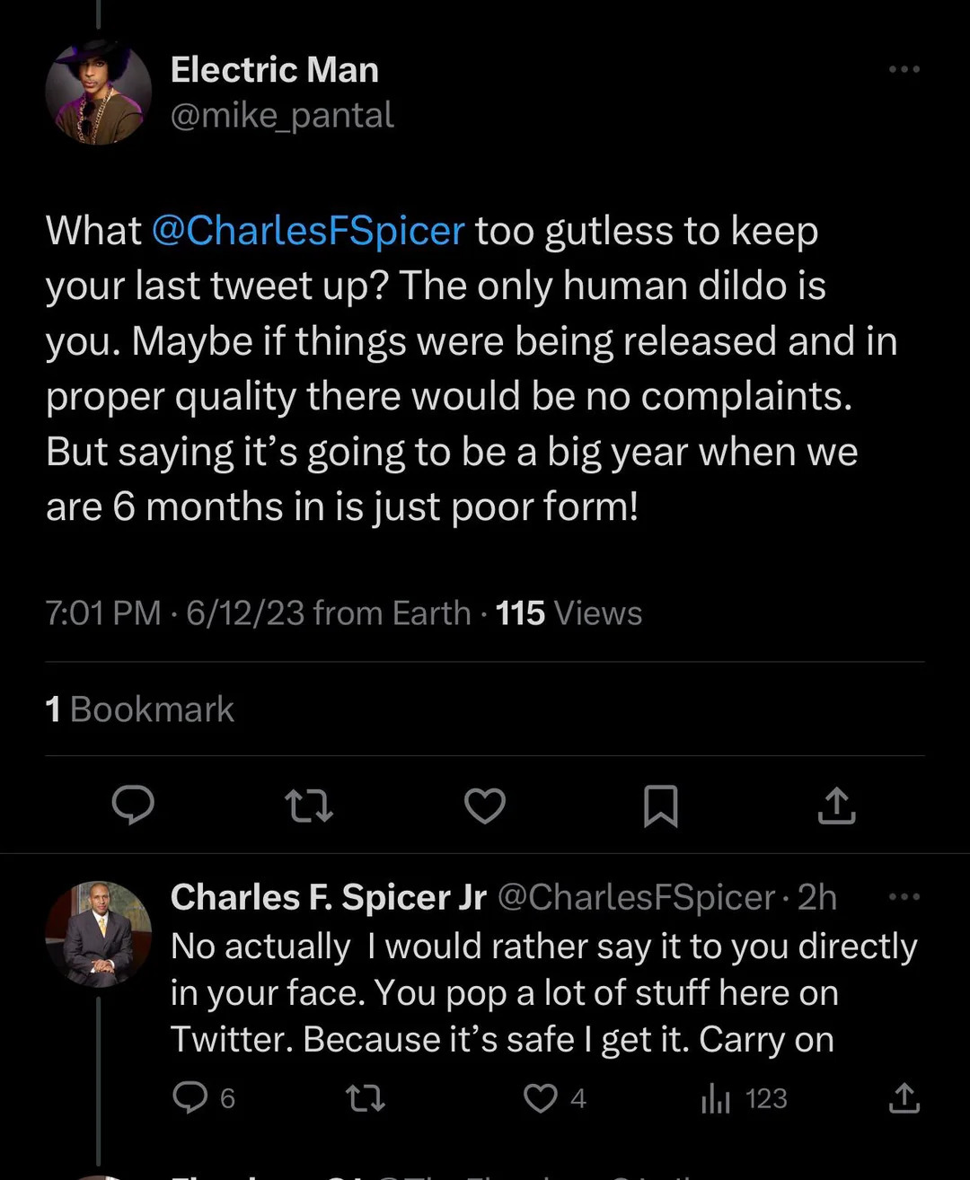Reply to Charles F. Spicer Jr's tweet
Viewport: 970px width, 1180px height.
click(x=190, y=1097)
